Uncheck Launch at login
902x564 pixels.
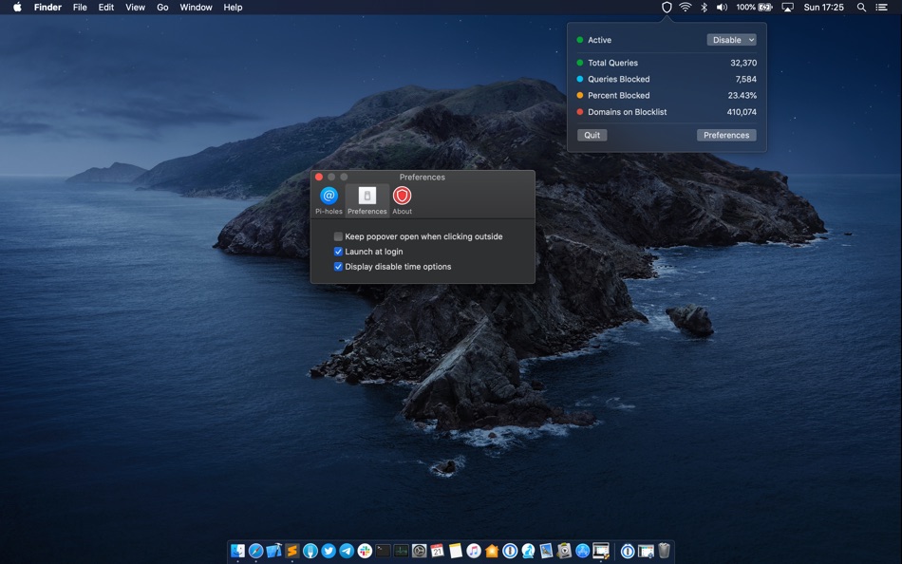click(338, 252)
